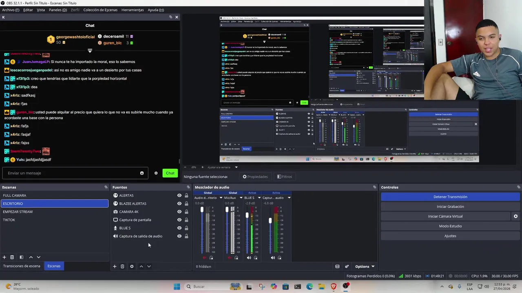Float the Escenas dock panel

pos(106,187)
